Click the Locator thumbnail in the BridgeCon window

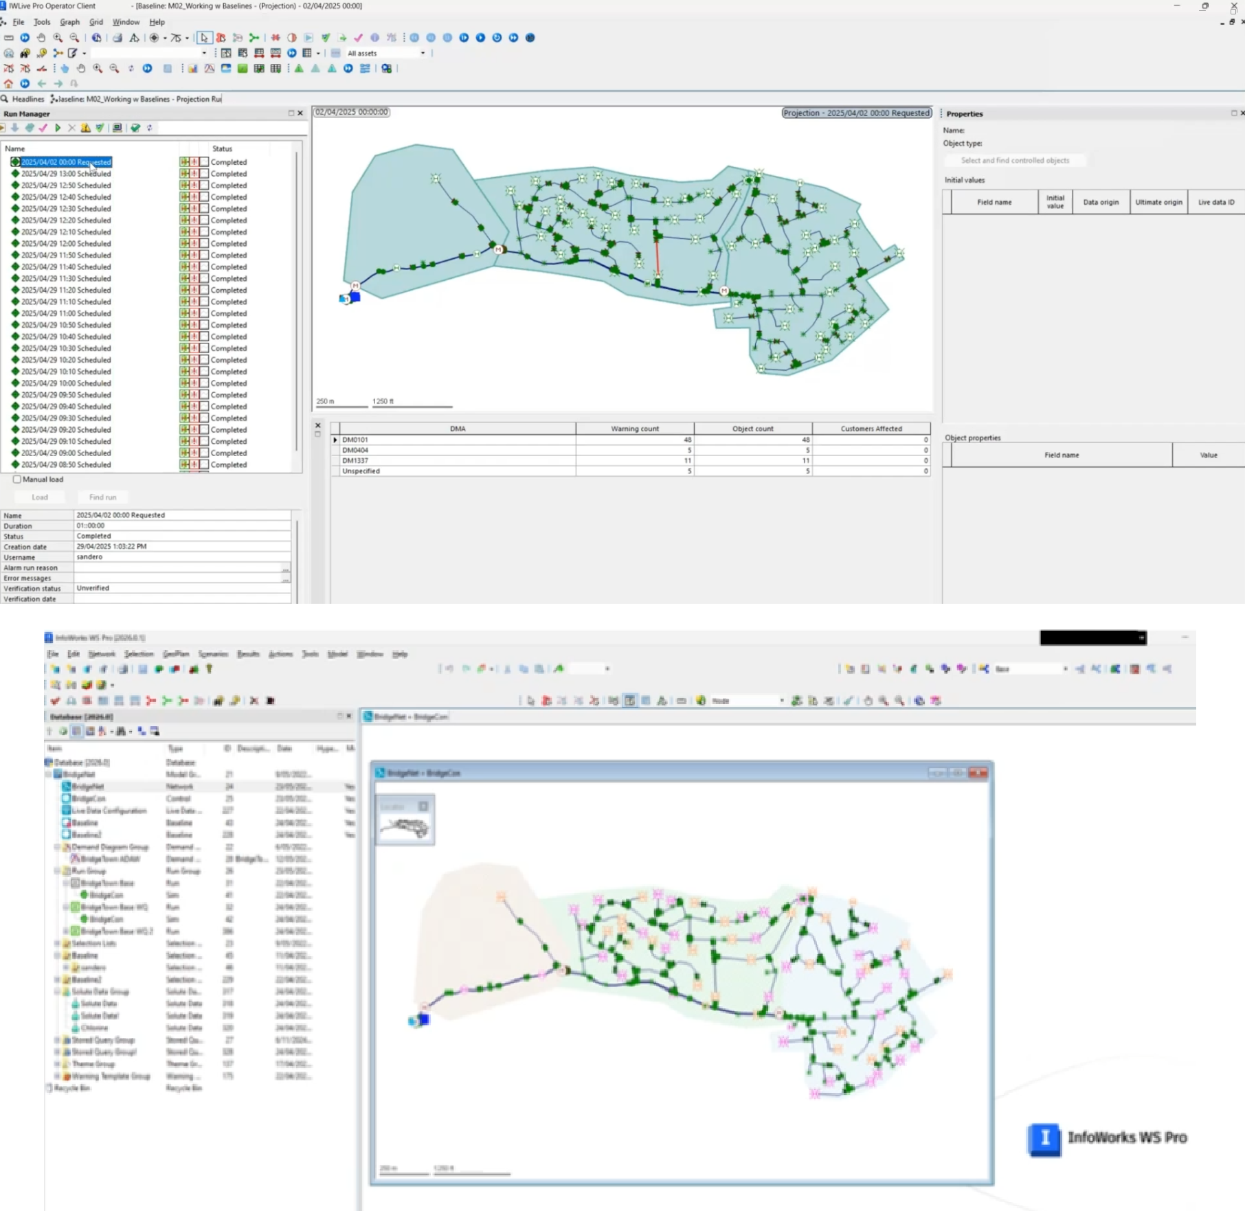click(x=405, y=819)
